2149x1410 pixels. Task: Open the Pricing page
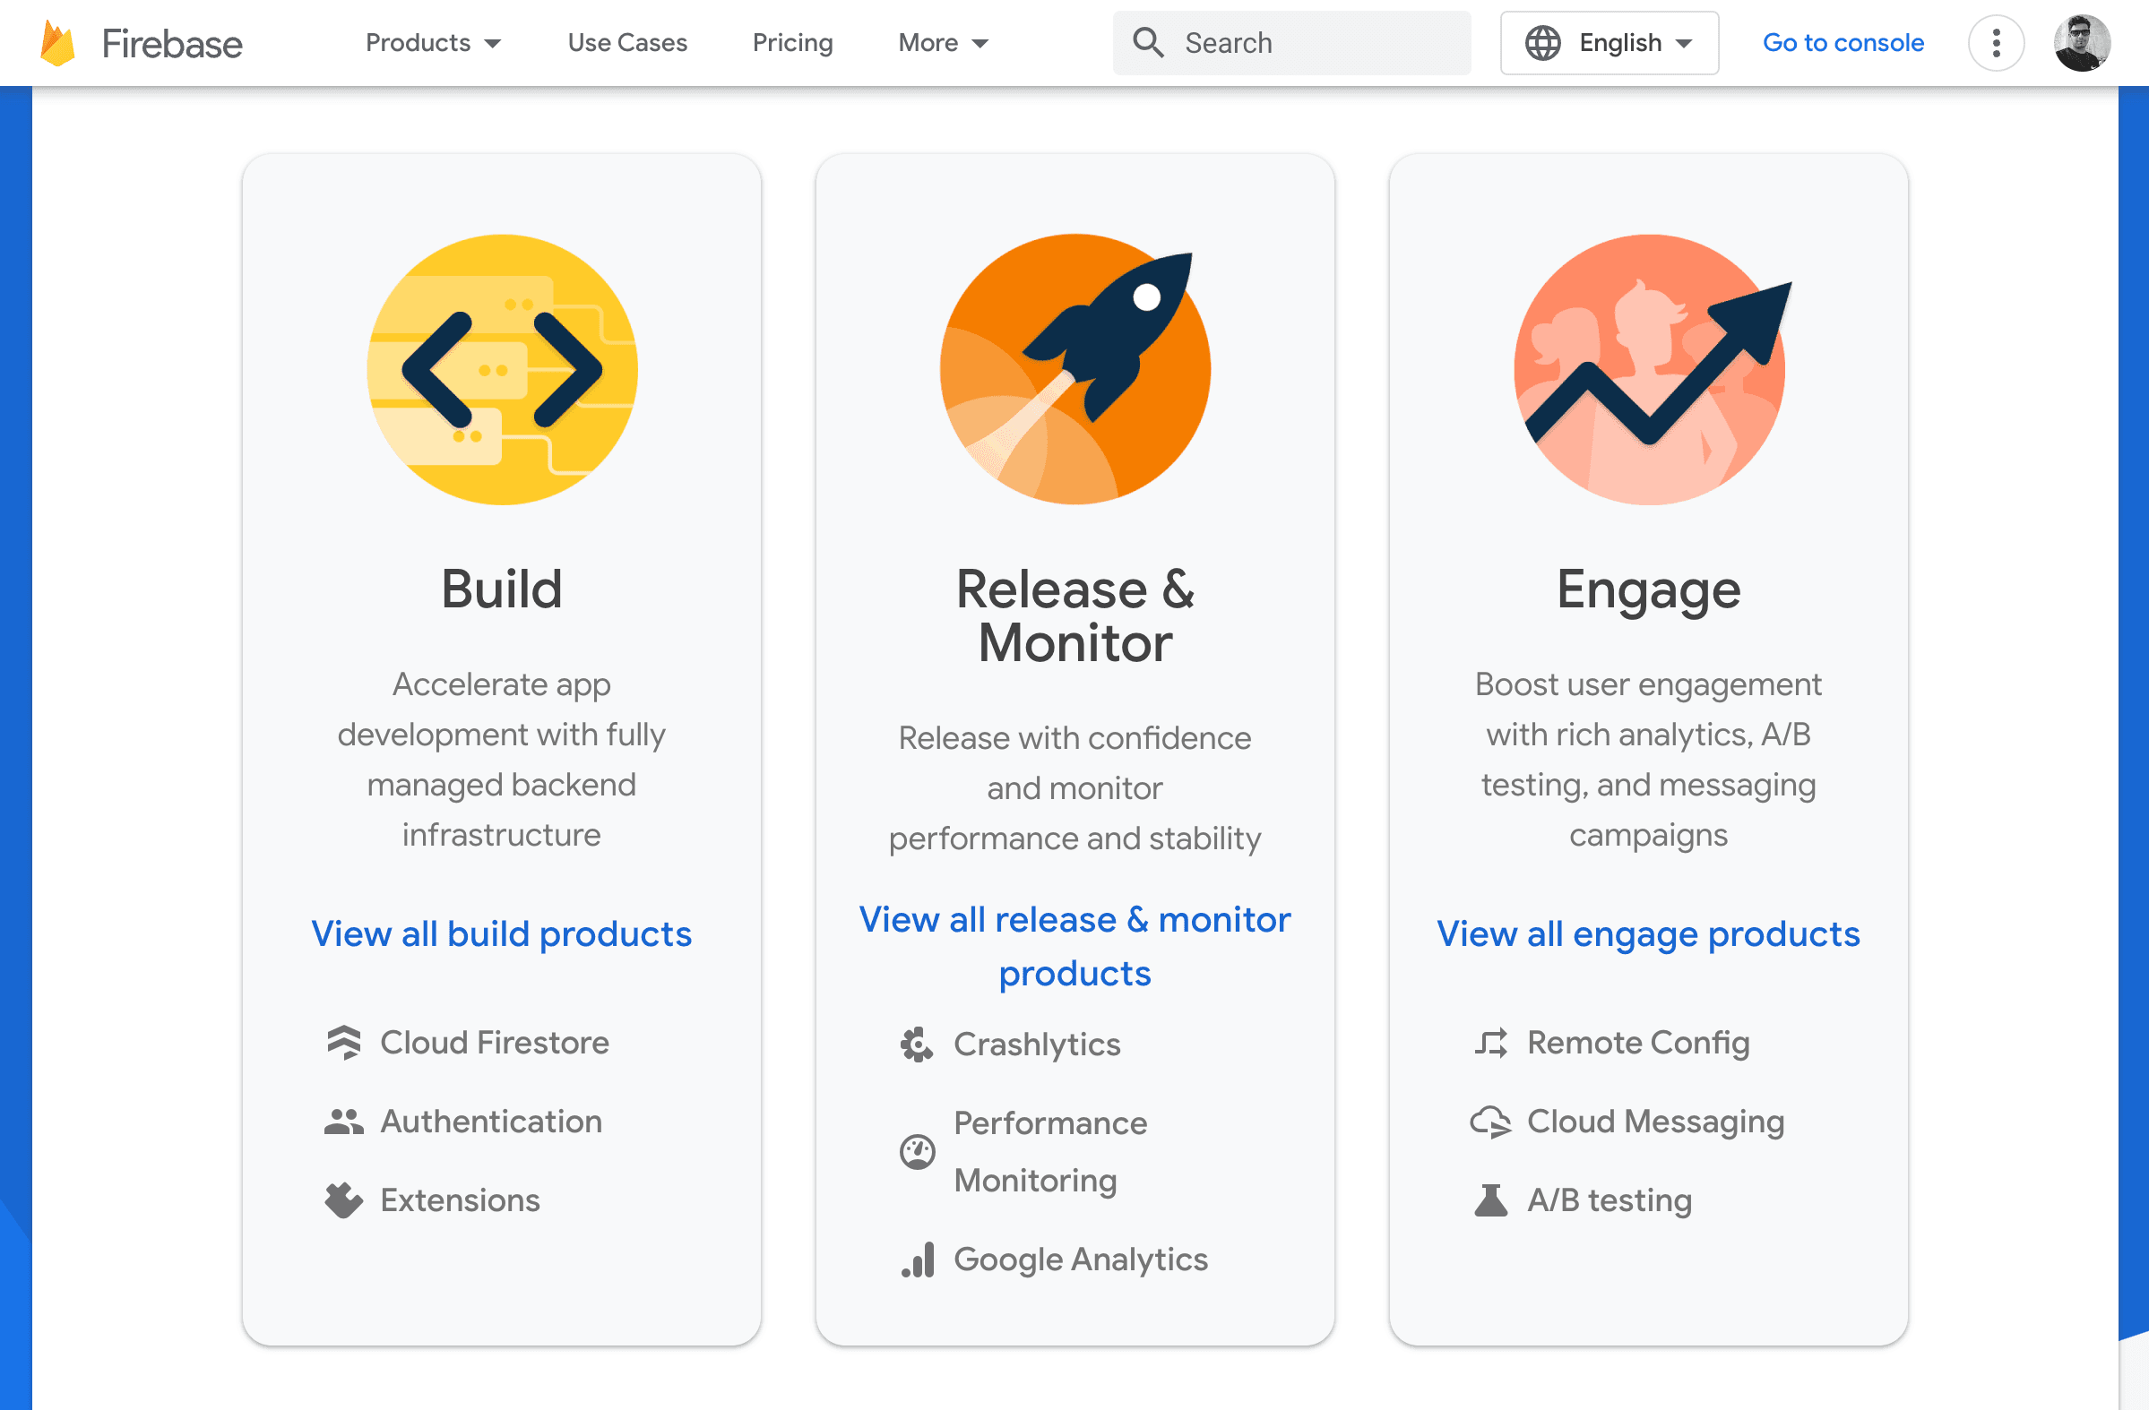(792, 42)
